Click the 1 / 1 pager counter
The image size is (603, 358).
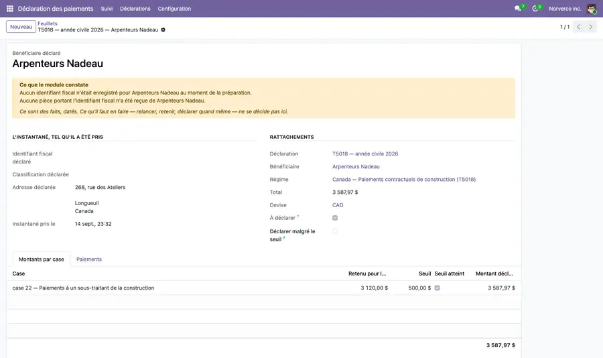click(x=565, y=27)
